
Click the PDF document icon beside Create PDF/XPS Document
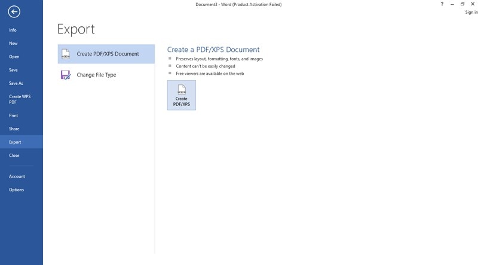coord(66,54)
